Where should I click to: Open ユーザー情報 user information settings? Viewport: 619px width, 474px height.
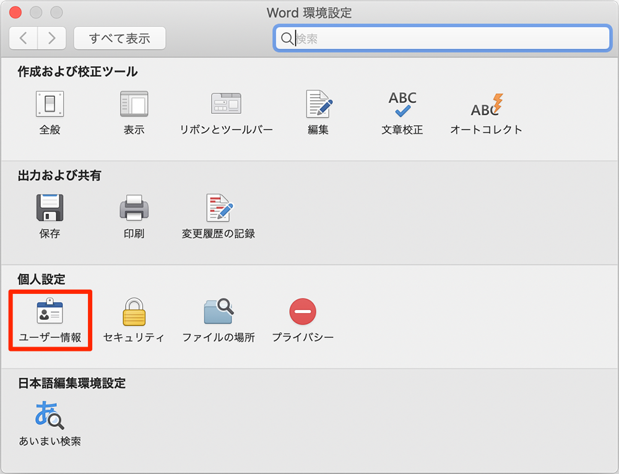point(50,321)
